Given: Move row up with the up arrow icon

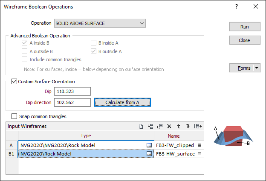Looking at the screenshot, I should click(x=179, y=126).
